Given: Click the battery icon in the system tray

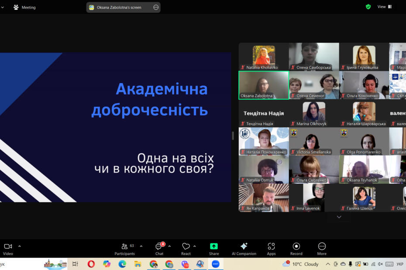Looking at the screenshot, I should click(x=365, y=264).
